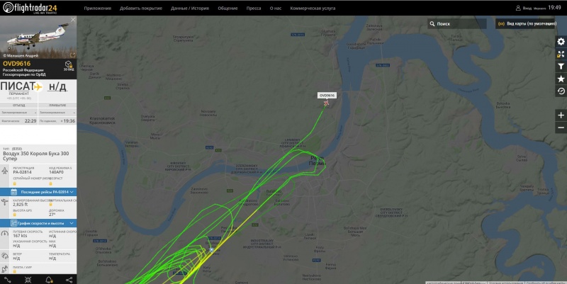
Task: Click the share icon in bottom bar
Action: (69, 280)
